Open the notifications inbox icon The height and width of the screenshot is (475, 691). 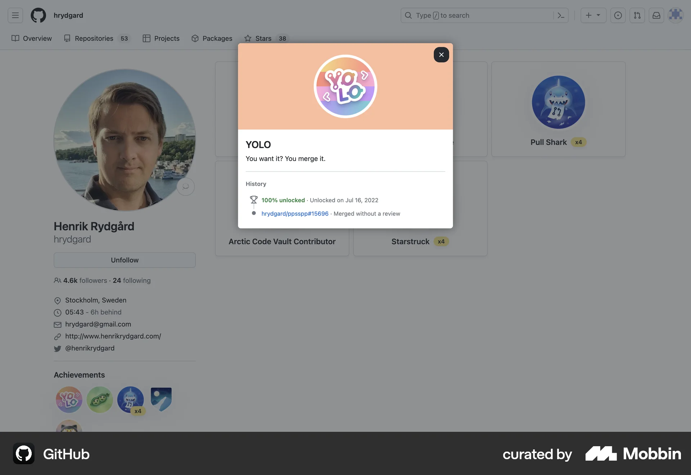click(656, 15)
